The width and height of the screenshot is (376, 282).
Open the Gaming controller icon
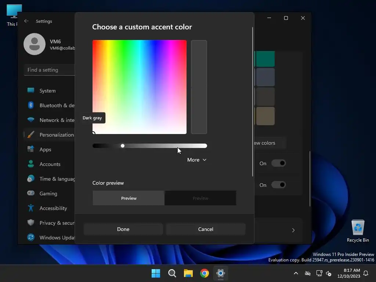[31, 193]
